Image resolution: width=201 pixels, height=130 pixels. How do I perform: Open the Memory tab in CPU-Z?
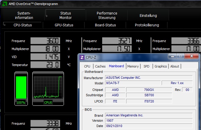[x=133, y=66]
